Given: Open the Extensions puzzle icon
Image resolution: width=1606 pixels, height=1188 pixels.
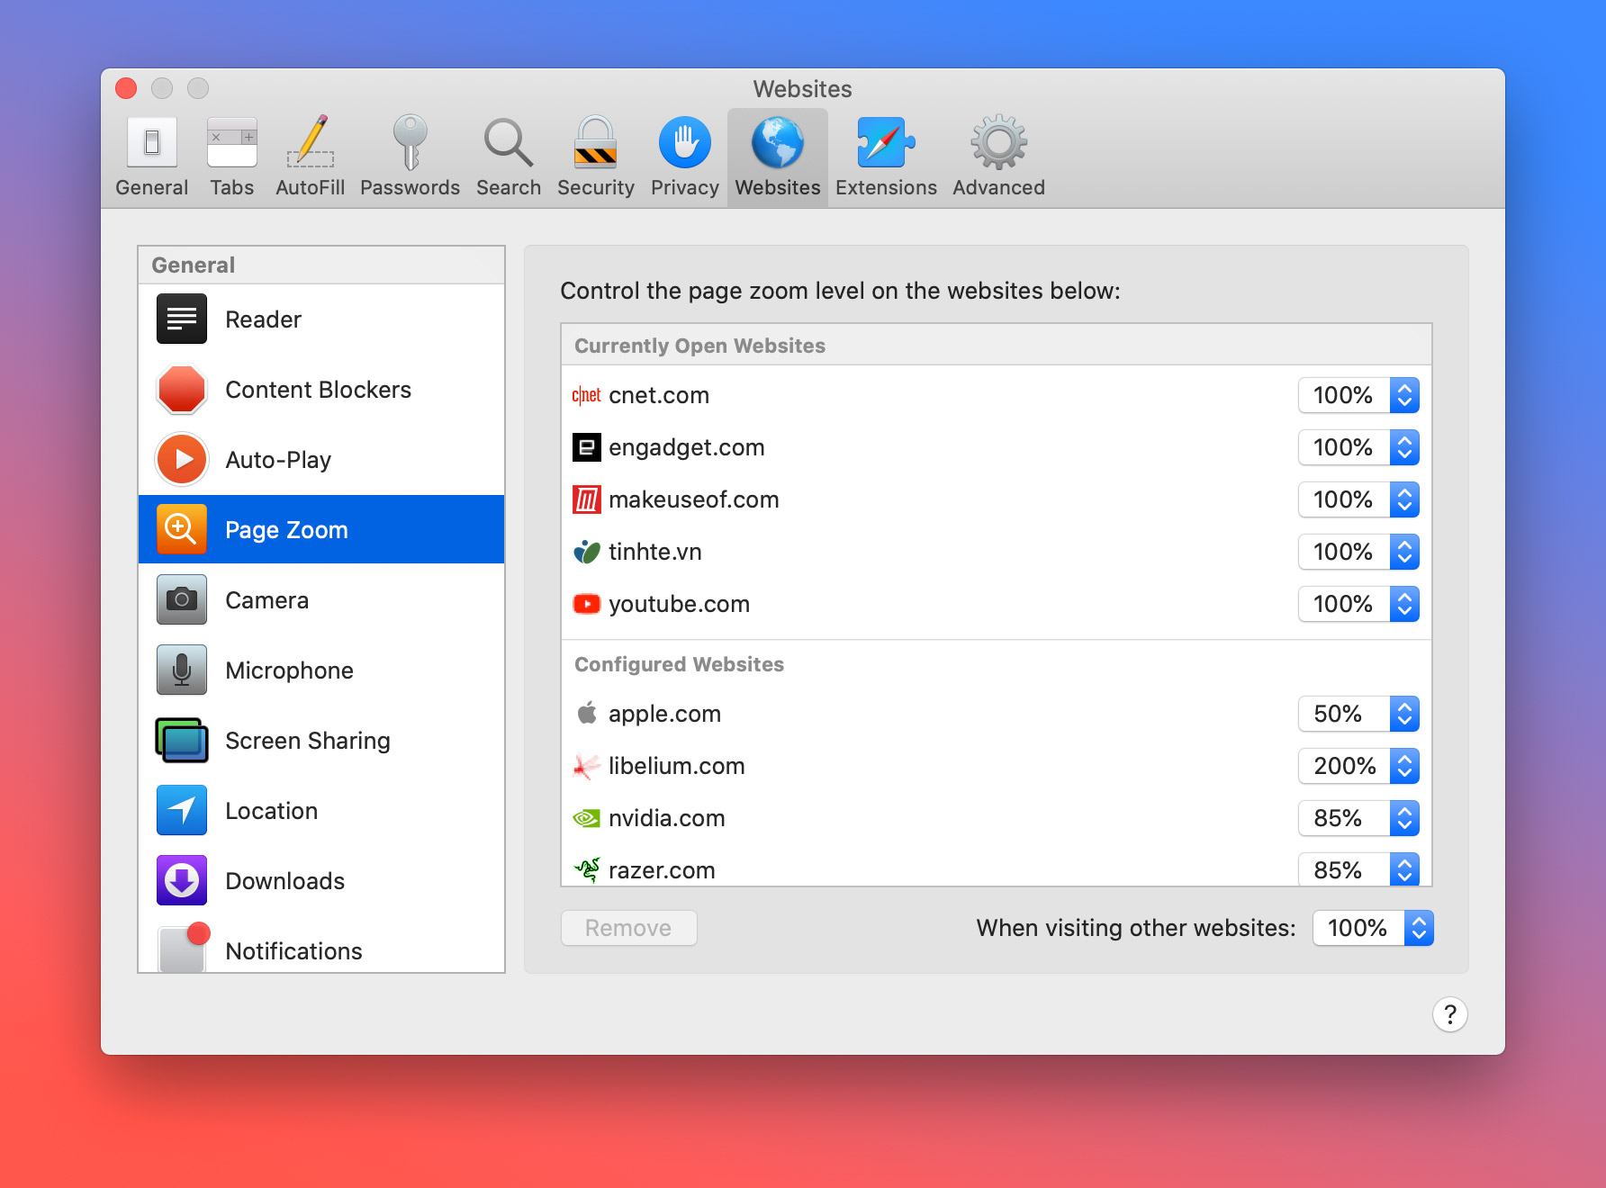Looking at the screenshot, I should click(x=885, y=144).
